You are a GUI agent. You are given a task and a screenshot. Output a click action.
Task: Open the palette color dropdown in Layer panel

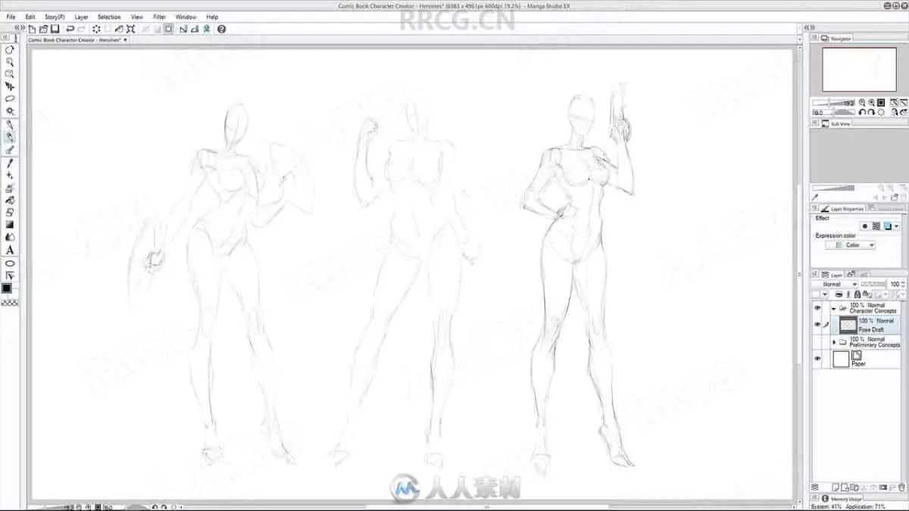point(826,294)
